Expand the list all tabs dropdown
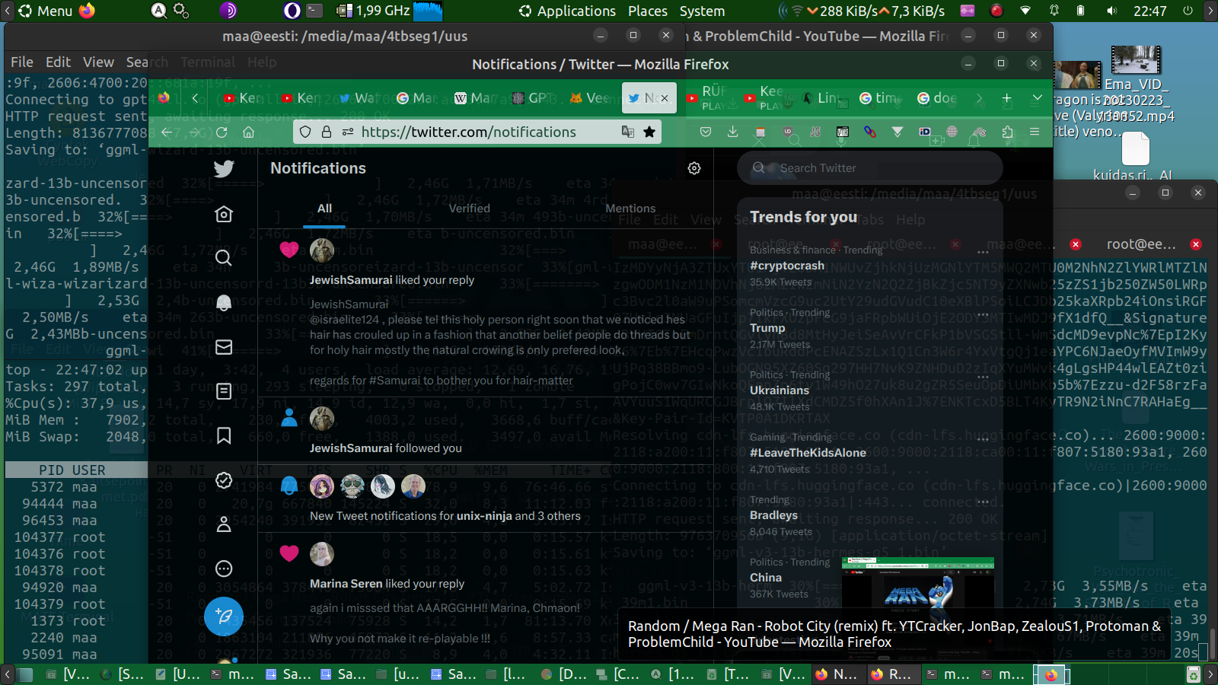 tap(1037, 98)
